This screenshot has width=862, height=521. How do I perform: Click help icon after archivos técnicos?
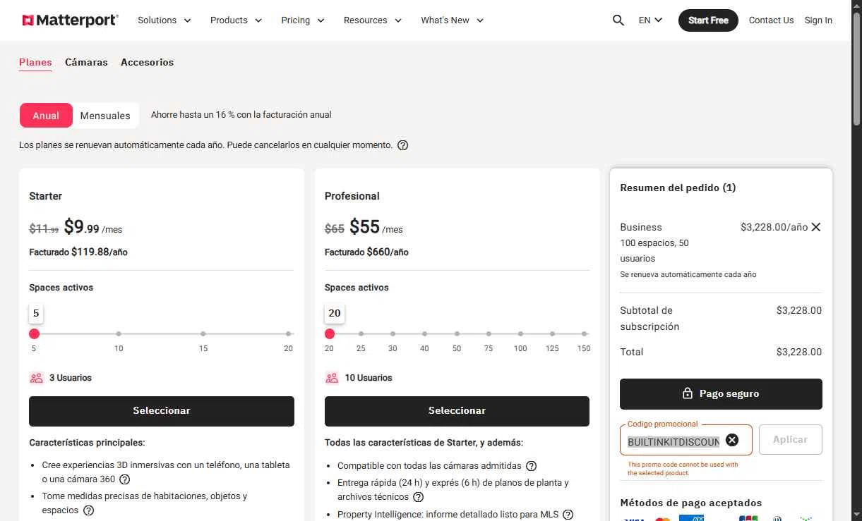point(418,497)
